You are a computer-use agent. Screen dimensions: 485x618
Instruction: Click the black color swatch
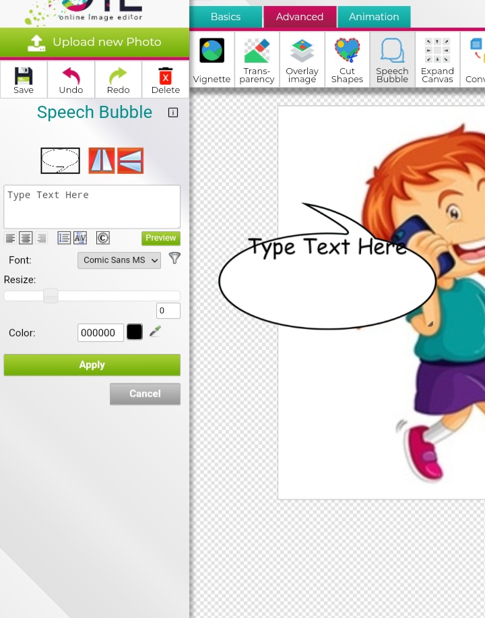pos(135,332)
